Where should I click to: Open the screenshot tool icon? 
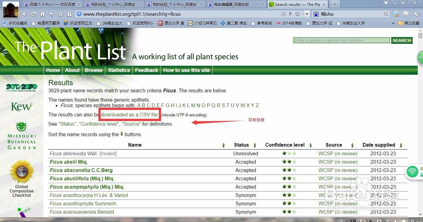pyautogui.click(x=396, y=14)
